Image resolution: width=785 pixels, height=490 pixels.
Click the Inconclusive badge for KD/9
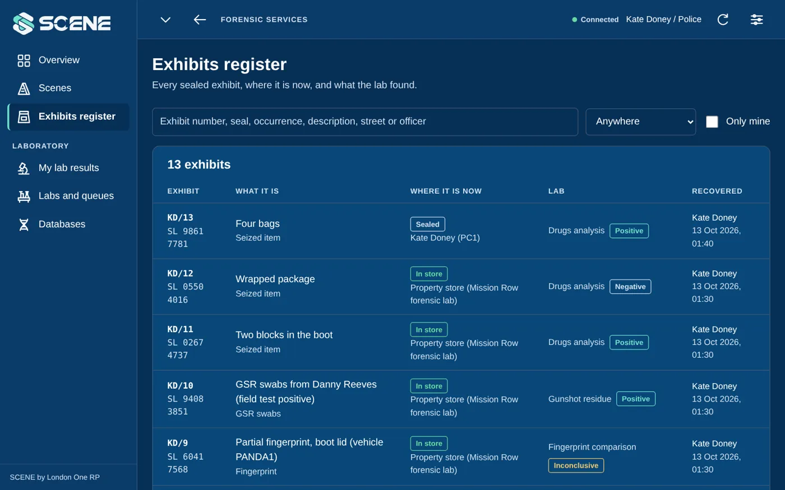pyautogui.click(x=576, y=465)
